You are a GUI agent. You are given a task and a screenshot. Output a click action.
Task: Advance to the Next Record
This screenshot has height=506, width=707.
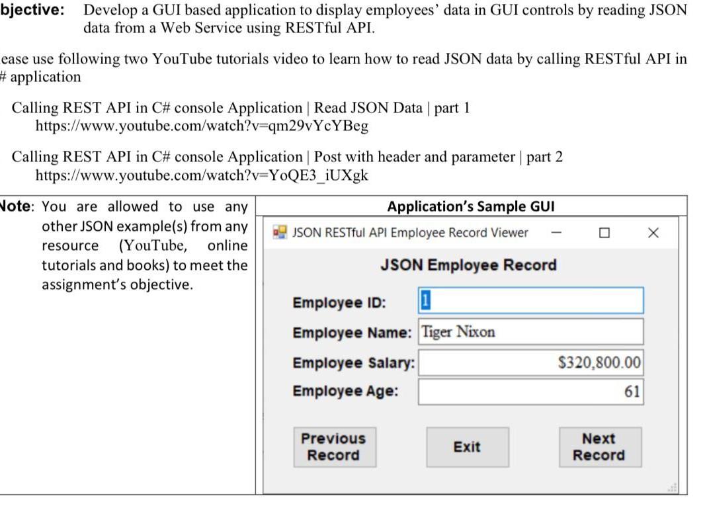point(600,447)
